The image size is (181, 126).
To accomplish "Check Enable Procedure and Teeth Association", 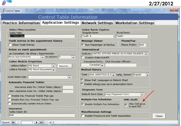I will (83, 116).
